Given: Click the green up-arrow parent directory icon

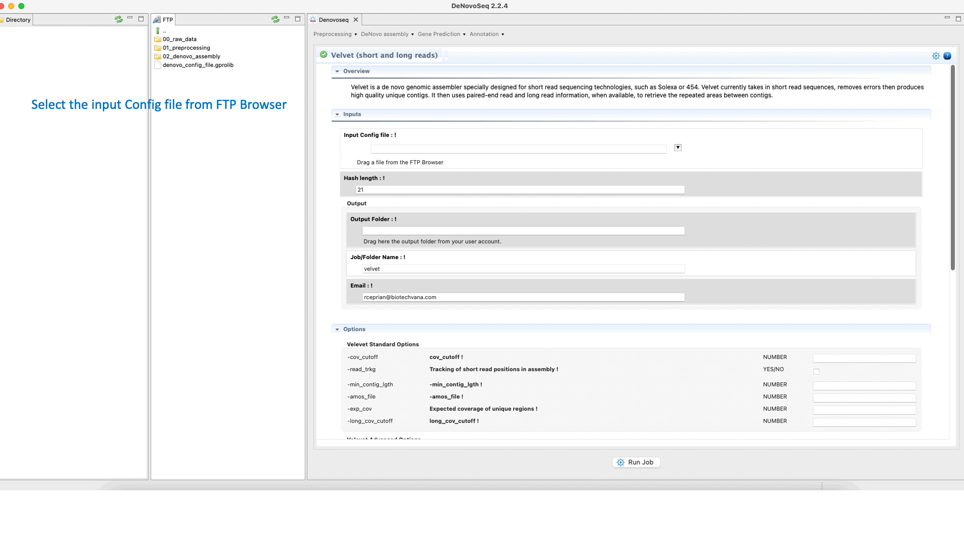Looking at the screenshot, I should [158, 31].
